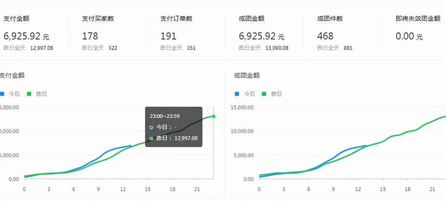Select the 0.00 元 value

coord(409,36)
